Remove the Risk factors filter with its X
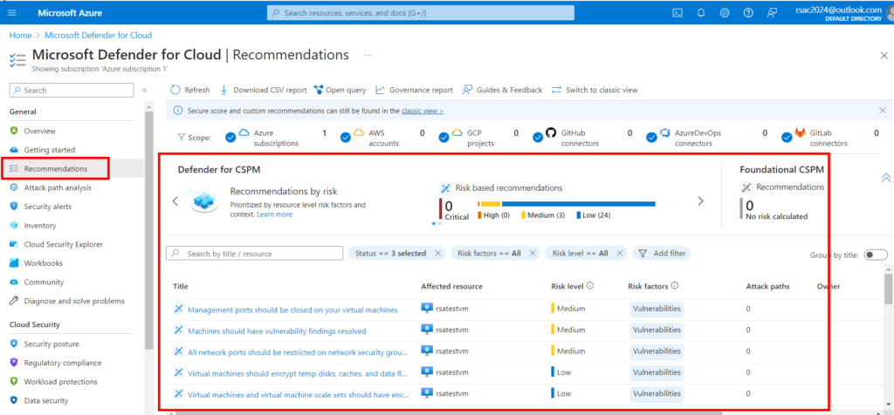Screen dimensions: 894x415 [533, 254]
